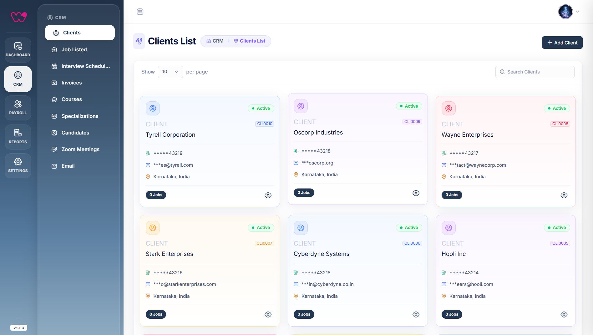The image size is (593, 335).
Task: Click the user profile avatar
Action: [x=565, y=12]
